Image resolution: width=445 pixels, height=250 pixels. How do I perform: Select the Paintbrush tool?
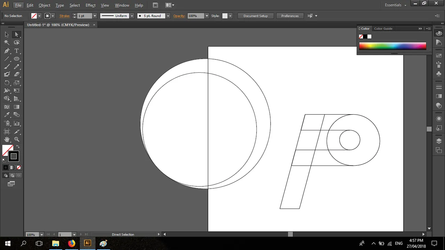(x=7, y=67)
